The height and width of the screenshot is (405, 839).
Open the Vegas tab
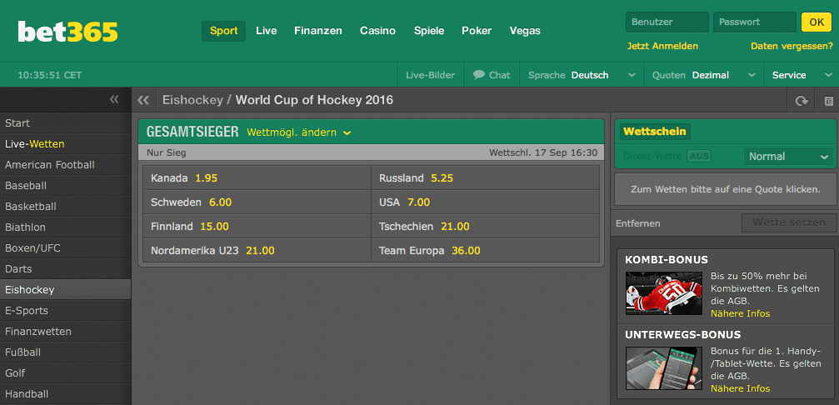point(525,31)
